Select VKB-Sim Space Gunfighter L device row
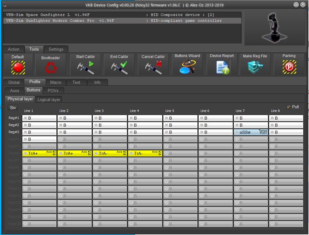 point(122,15)
